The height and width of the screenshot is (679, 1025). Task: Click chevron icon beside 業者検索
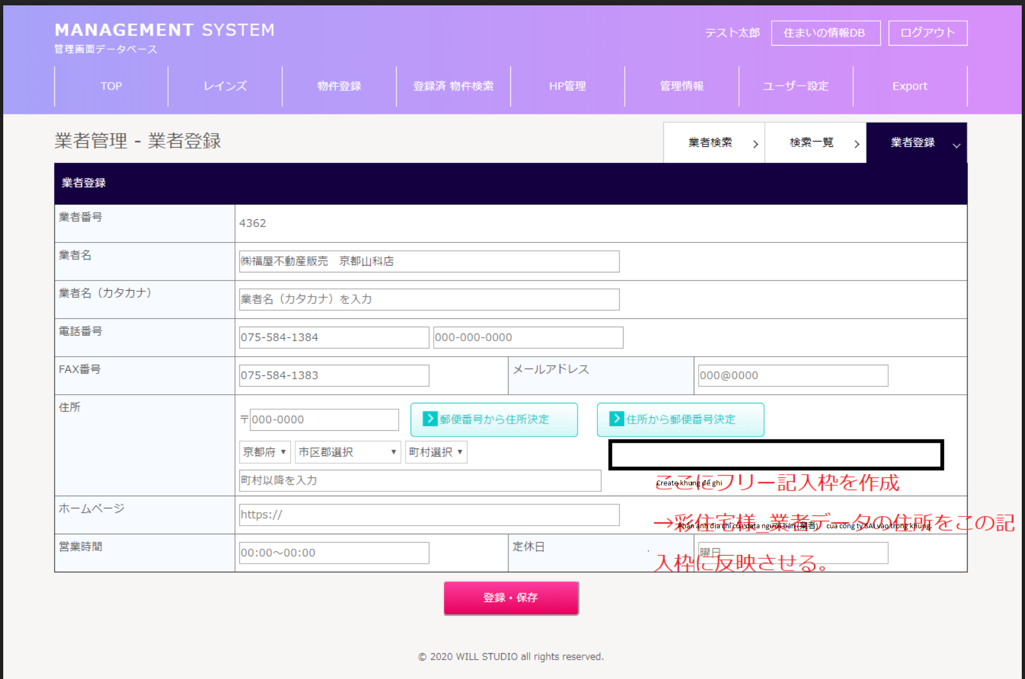(755, 144)
